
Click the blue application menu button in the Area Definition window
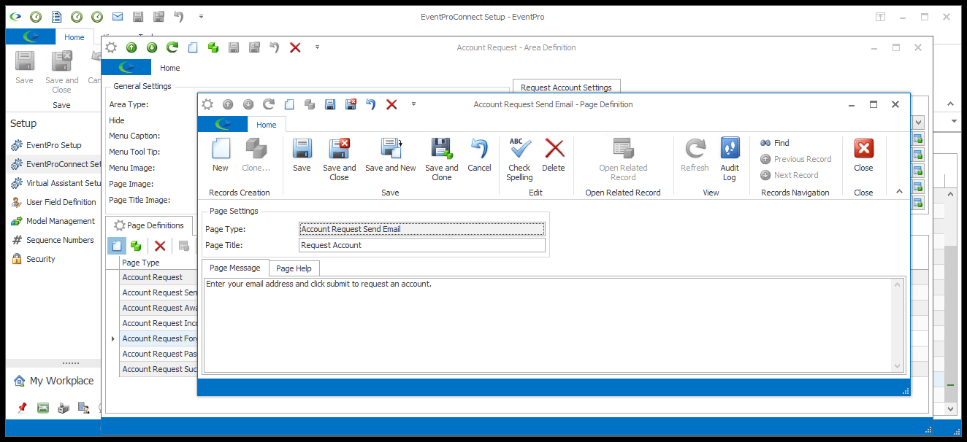tap(126, 68)
